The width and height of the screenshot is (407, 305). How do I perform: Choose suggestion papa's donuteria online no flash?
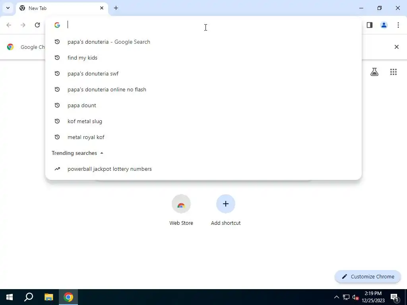point(203,89)
